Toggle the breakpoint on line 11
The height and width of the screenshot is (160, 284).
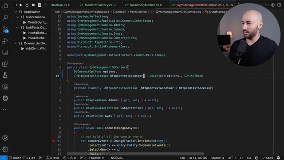pyautogui.click(x=54, y=141)
